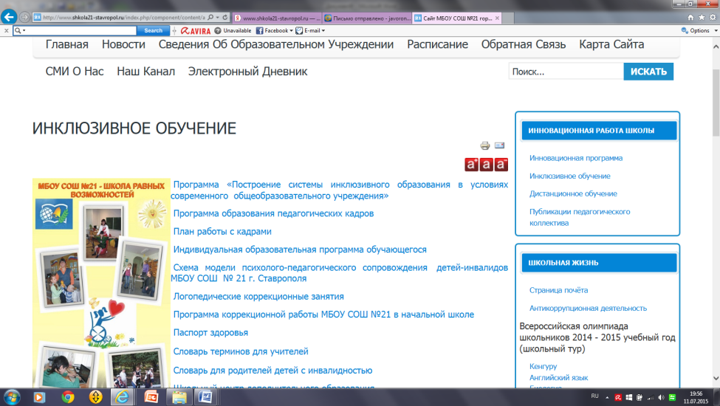Click the page vertical scrollbar
720x406 pixels.
coord(715,221)
